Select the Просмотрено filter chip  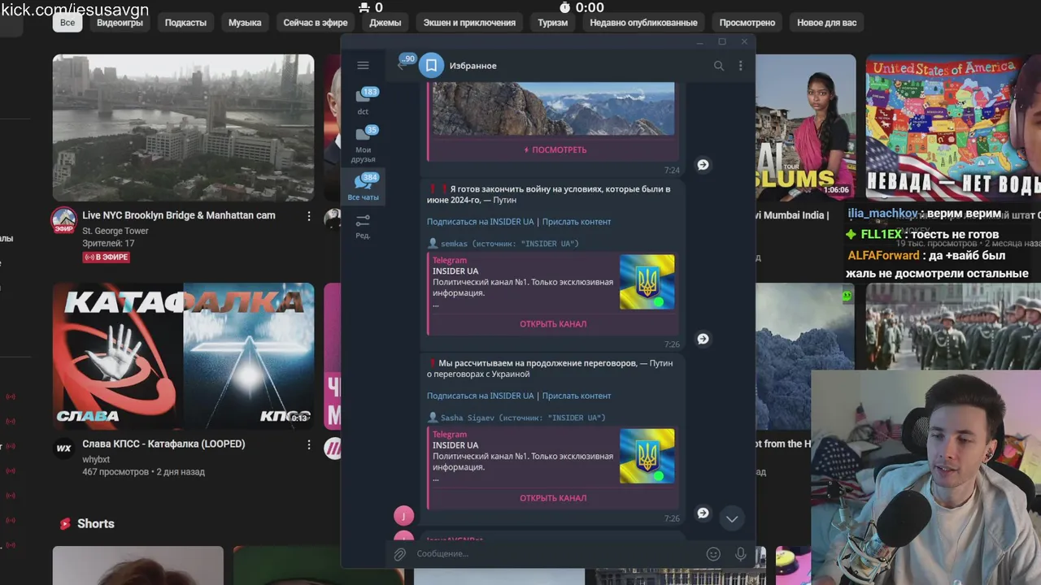pos(747,23)
